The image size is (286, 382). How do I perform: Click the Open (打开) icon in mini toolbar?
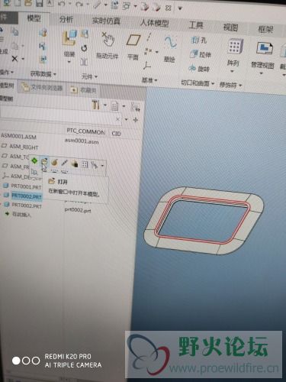pos(44,161)
